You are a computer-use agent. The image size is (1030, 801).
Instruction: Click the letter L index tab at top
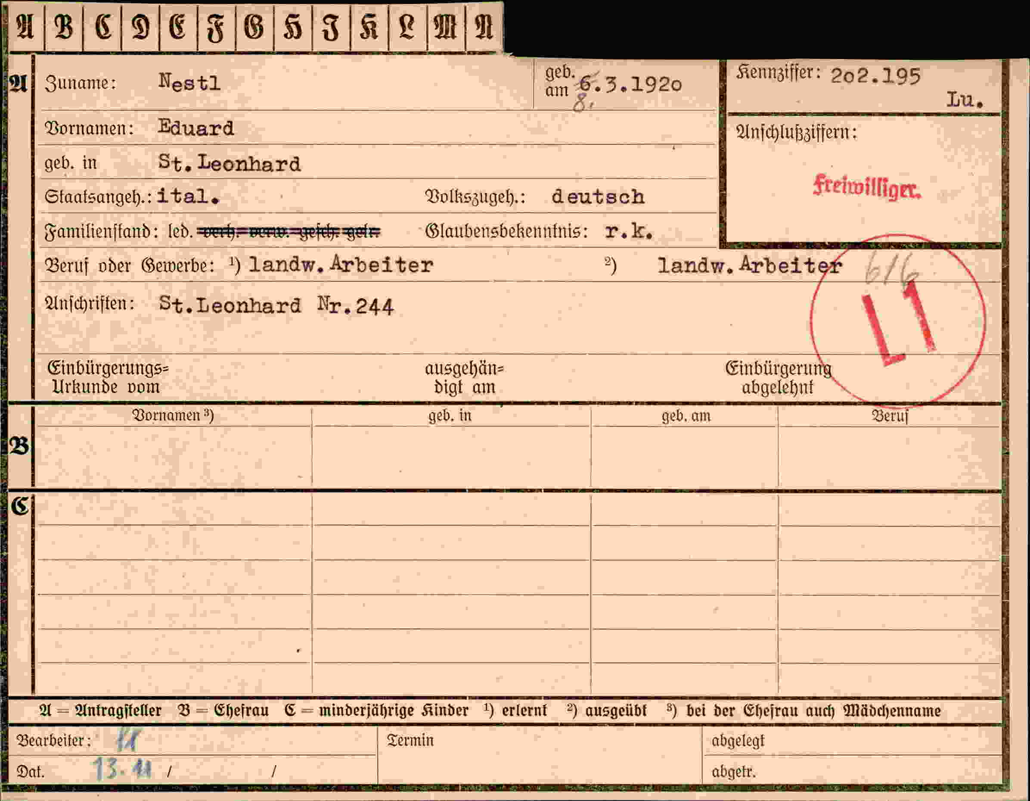pos(407,27)
